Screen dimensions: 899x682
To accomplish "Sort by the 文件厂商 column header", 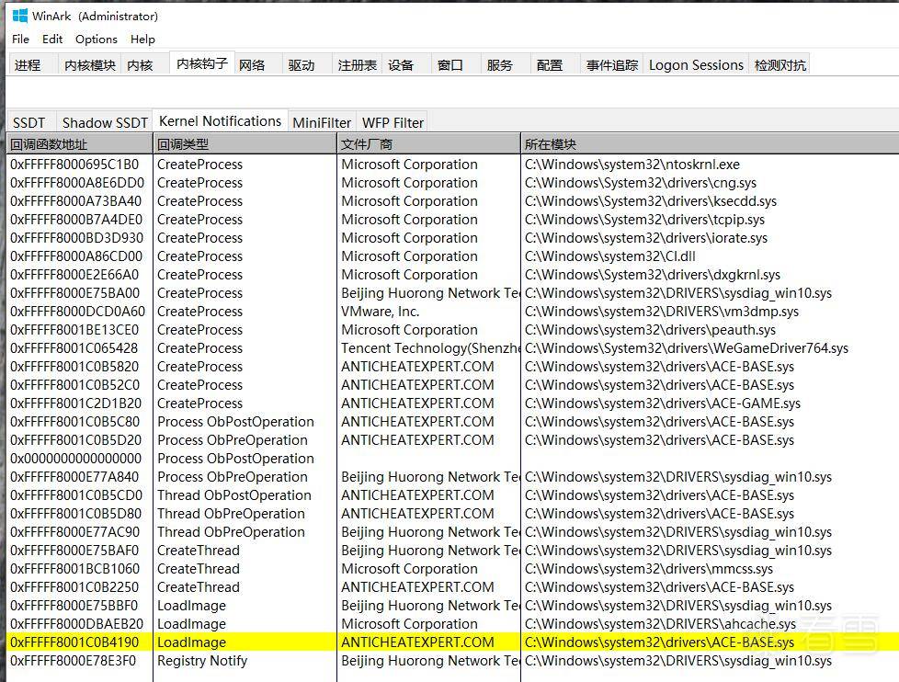I will 429,144.
